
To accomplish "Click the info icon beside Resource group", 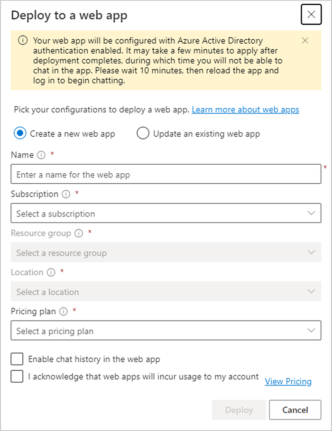I will tap(79, 234).
